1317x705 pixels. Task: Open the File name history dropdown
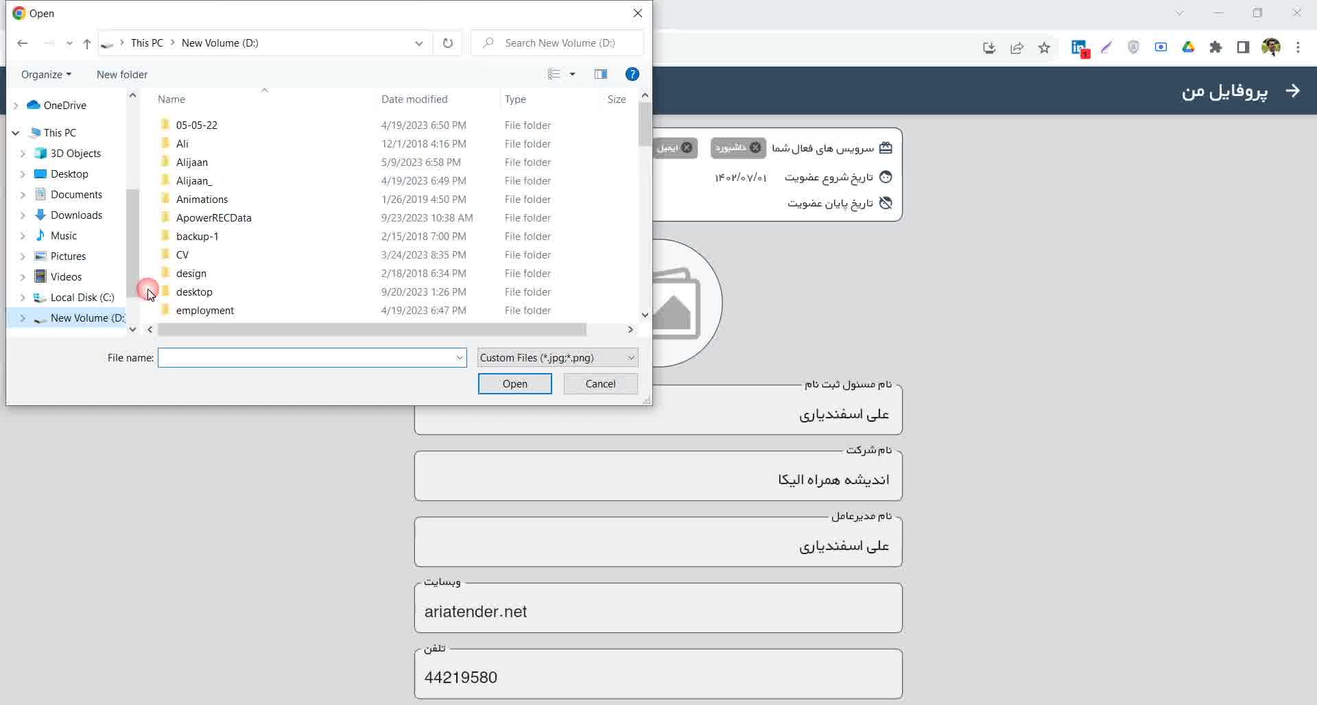point(460,358)
